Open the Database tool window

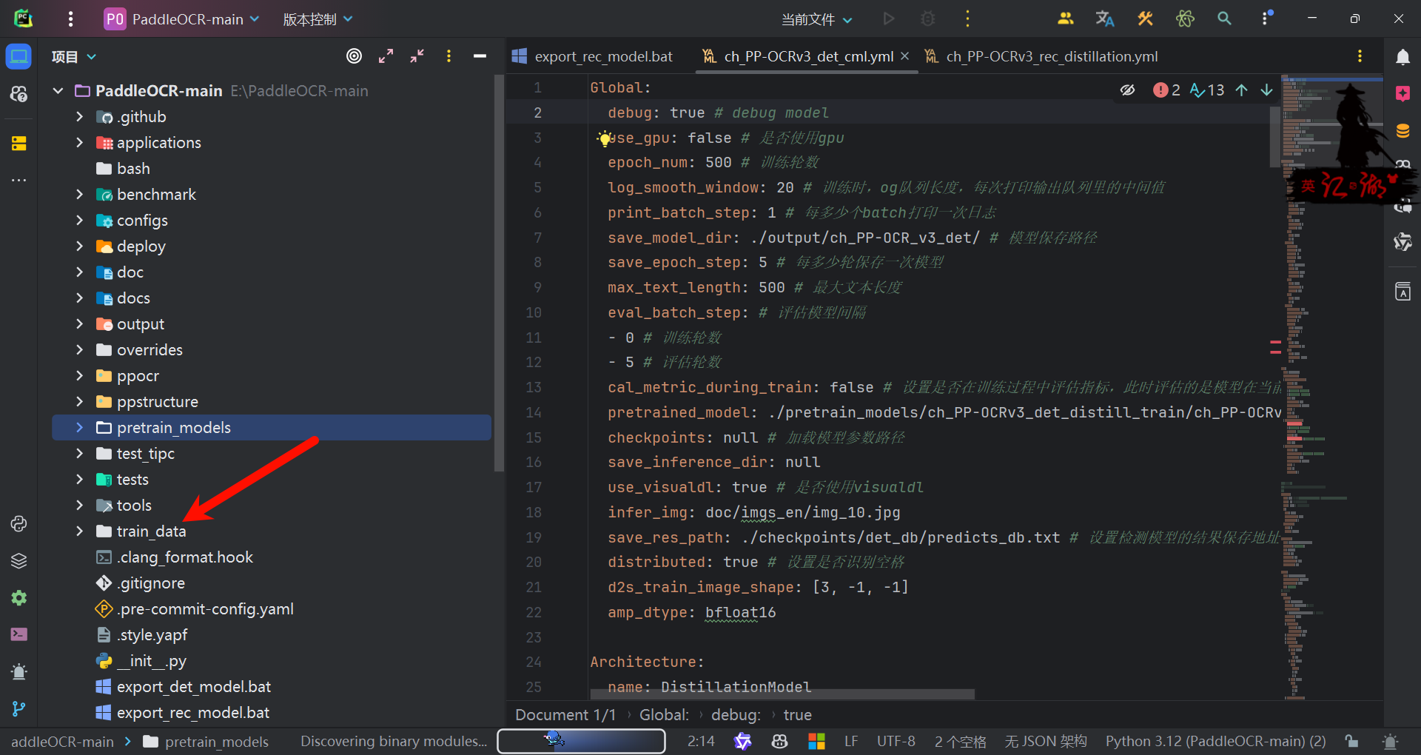tap(1402, 131)
